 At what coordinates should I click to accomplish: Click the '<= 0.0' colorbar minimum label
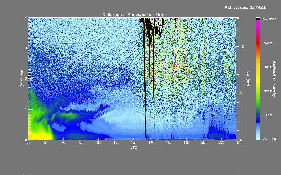click(x=269, y=139)
